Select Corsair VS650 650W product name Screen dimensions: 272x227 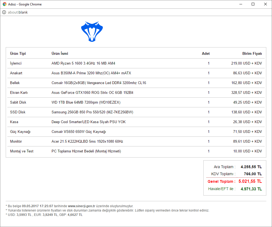coord(79,132)
